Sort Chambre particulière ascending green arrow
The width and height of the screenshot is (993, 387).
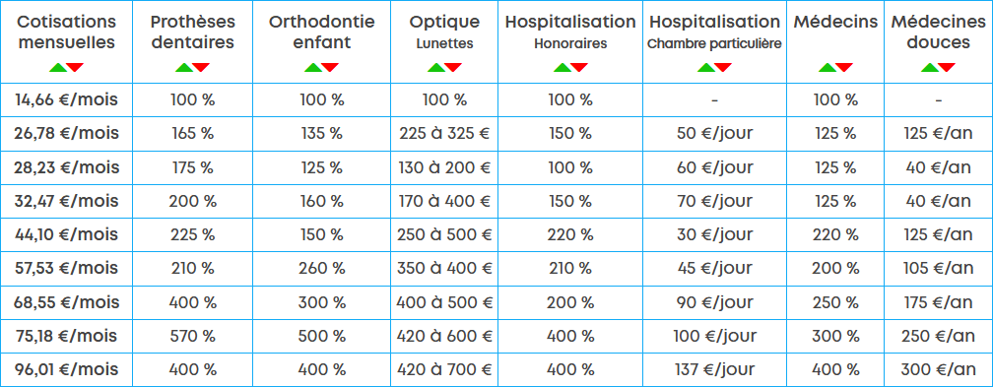point(706,67)
